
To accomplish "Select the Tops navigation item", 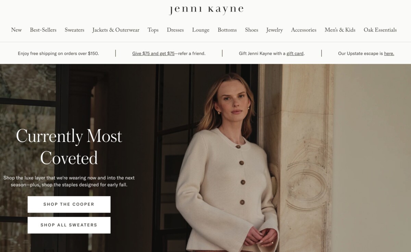I will pyautogui.click(x=153, y=30).
